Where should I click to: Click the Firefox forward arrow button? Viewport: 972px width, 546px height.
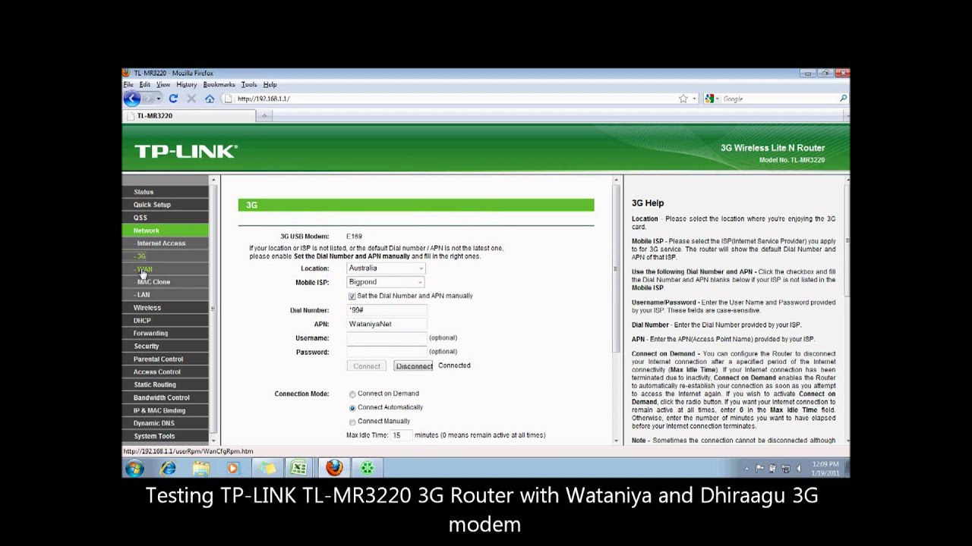(149, 99)
